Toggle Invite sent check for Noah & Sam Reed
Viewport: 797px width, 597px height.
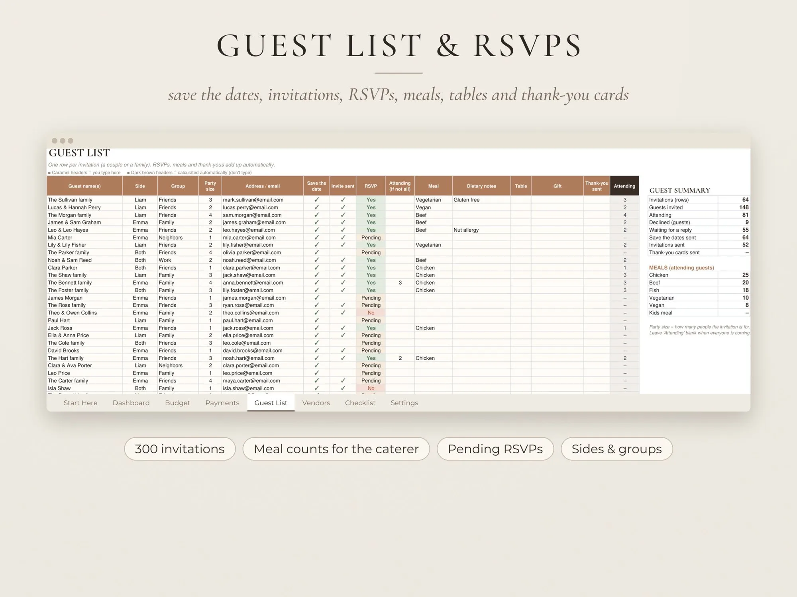coord(343,260)
